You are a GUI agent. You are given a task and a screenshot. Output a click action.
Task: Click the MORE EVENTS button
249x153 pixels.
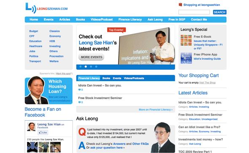(92, 57)
